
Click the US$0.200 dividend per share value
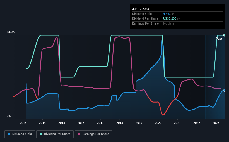coord(170,19)
